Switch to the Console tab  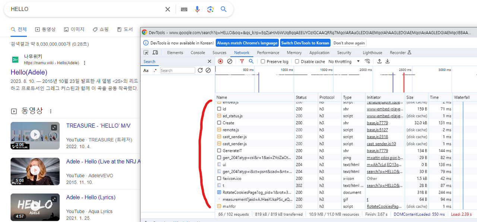pyautogui.click(x=198, y=53)
